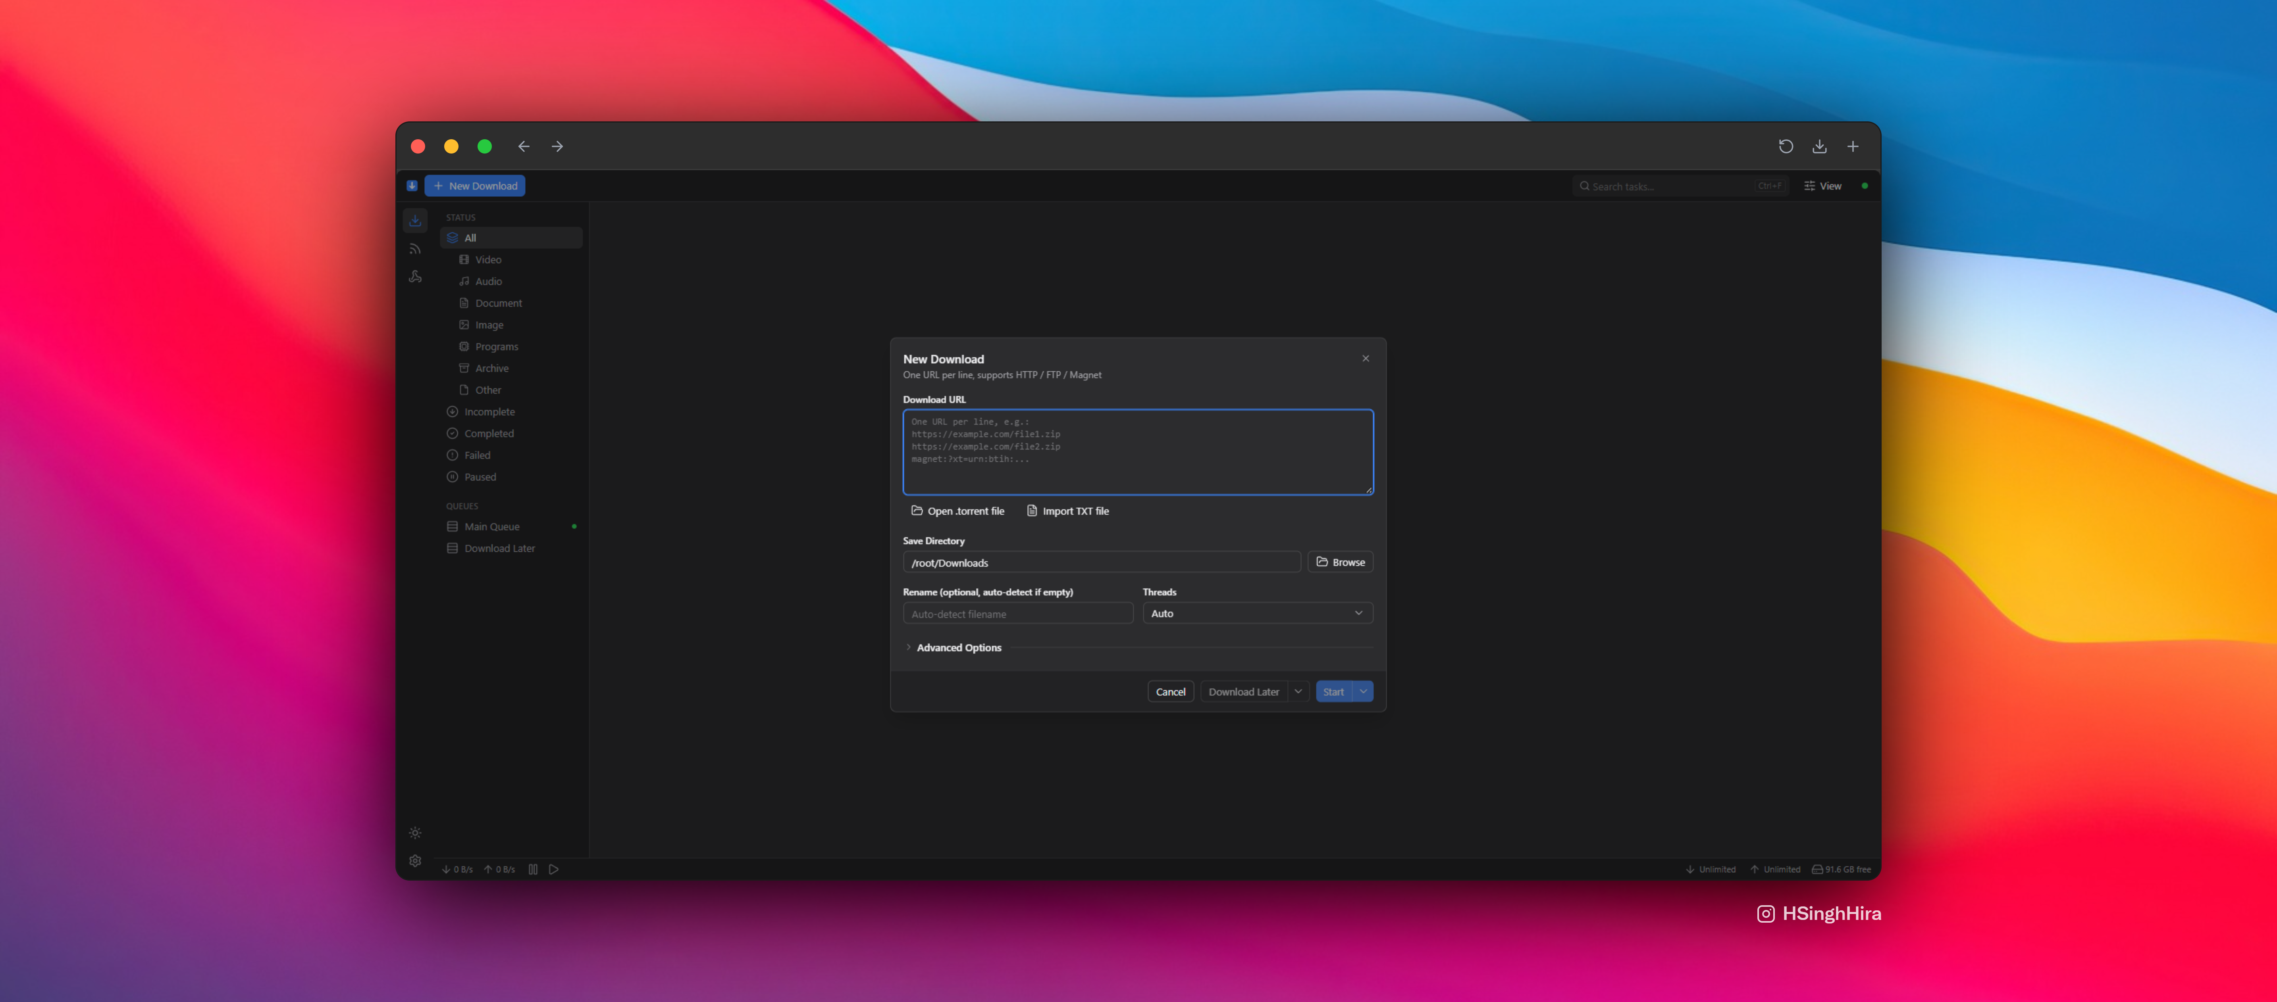Focus the Search tasks field

[x=1680, y=186]
